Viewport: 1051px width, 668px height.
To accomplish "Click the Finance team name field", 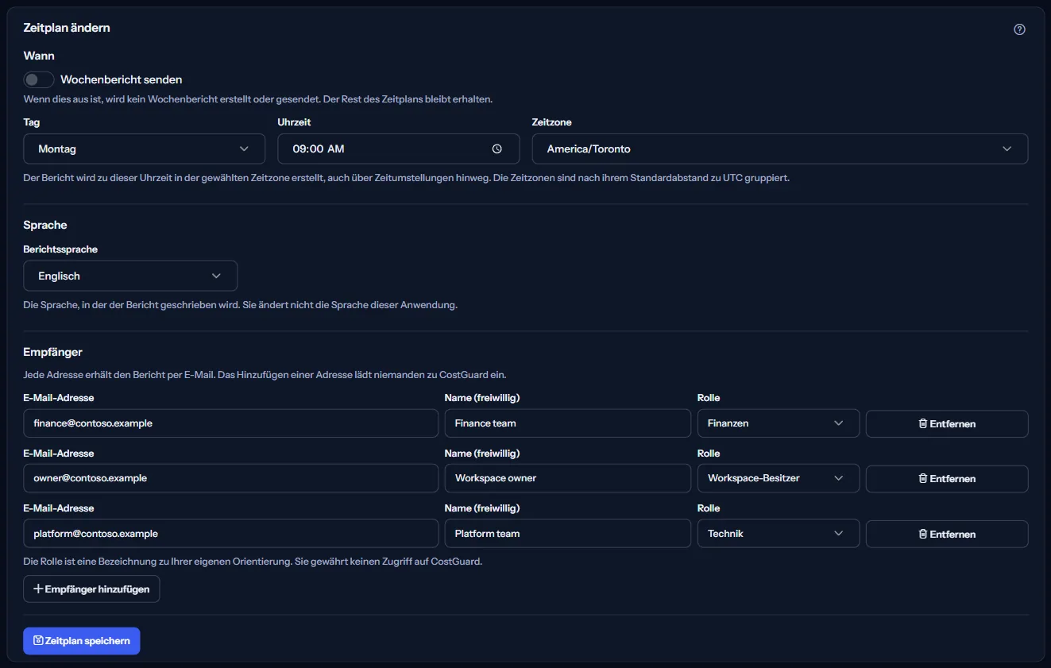I will tap(568, 423).
